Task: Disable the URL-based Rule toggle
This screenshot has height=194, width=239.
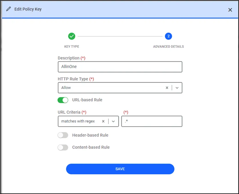Action: pos(63,100)
